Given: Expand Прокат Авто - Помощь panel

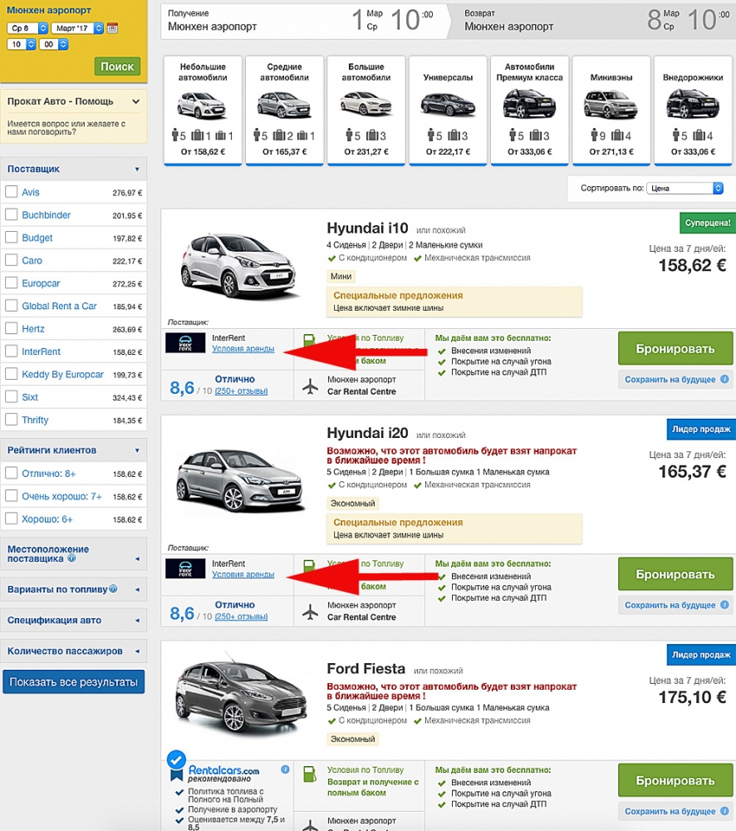Looking at the screenshot, I should (x=74, y=101).
